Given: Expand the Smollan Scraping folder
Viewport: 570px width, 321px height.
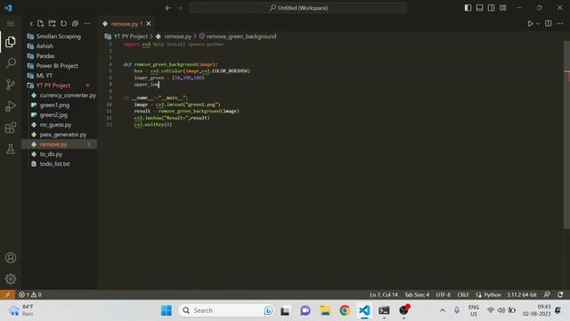Looking at the screenshot, I should coord(59,37).
